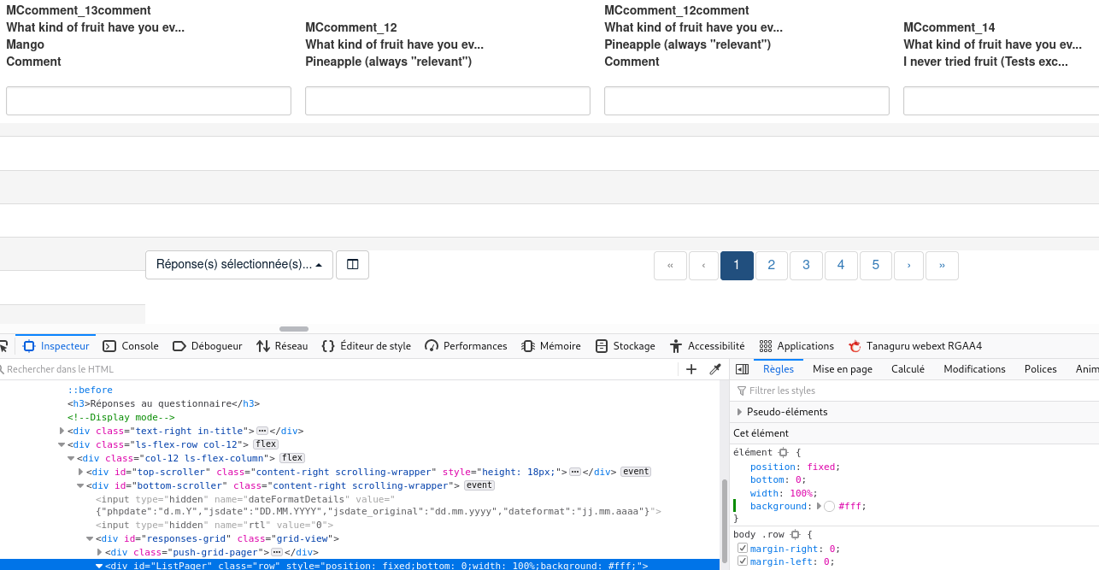
Task: Expand the Pseudo-éléments section
Action: (x=739, y=412)
